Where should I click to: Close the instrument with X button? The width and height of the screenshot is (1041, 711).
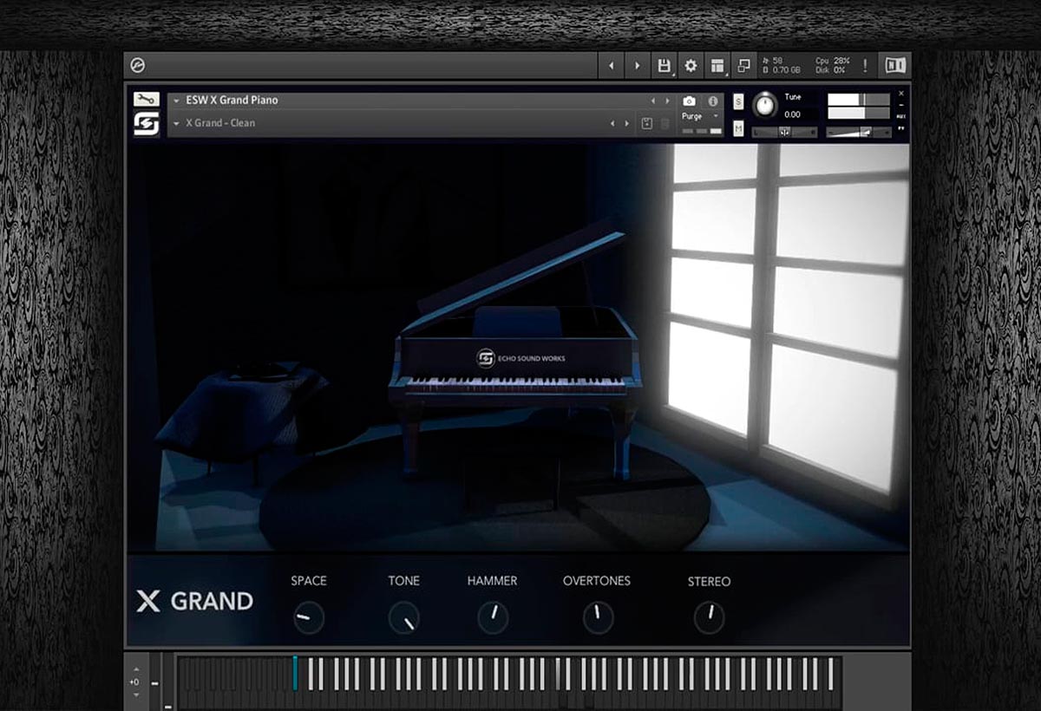click(x=901, y=93)
